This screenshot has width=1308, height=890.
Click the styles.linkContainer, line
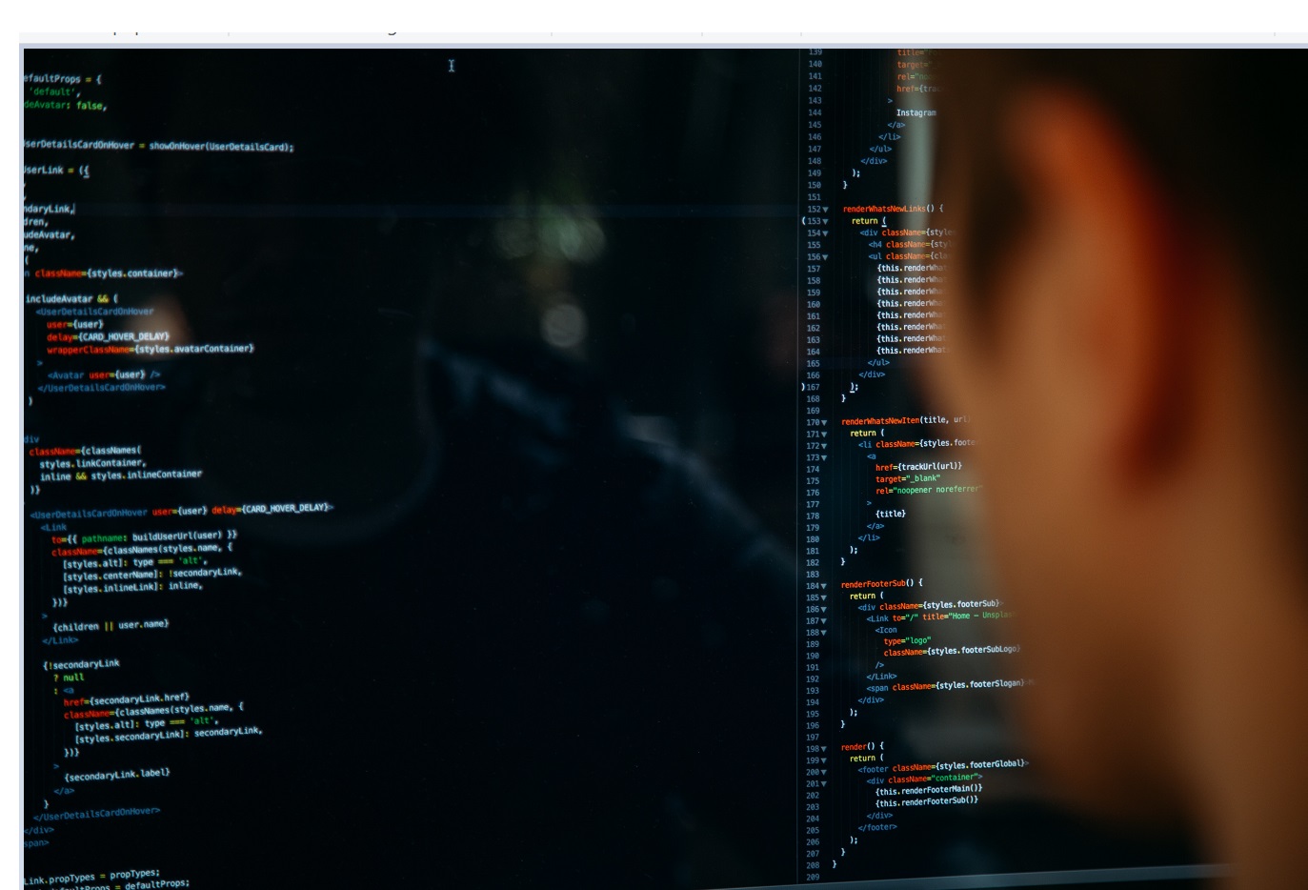click(x=92, y=463)
